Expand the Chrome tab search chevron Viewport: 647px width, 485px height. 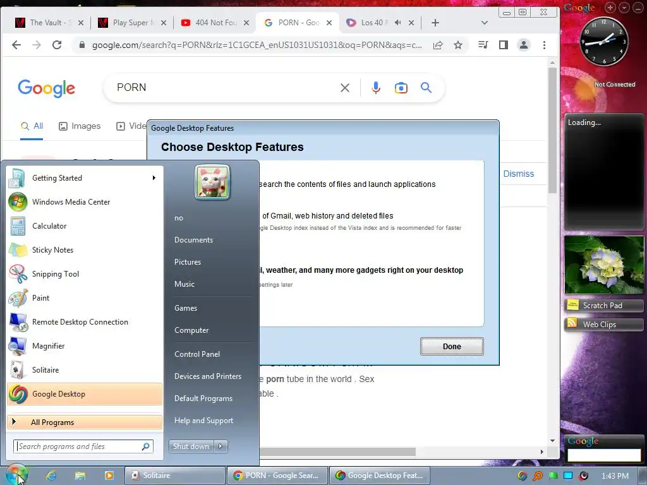(x=485, y=23)
